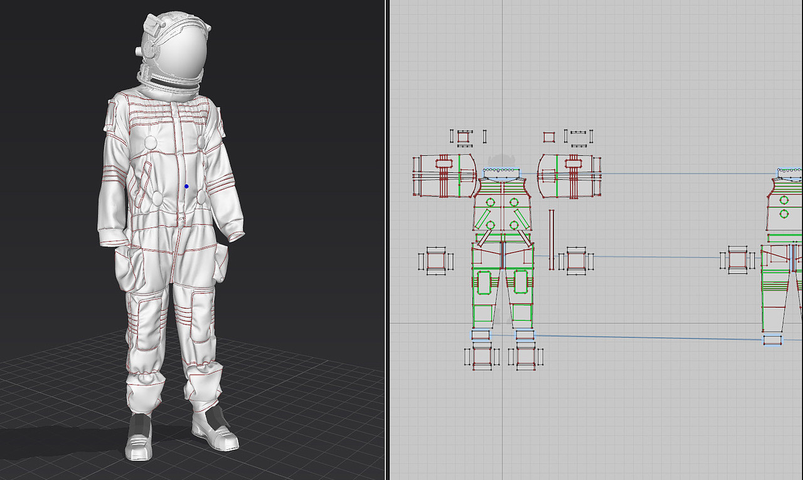This screenshot has width=803, height=480.
Task: Select the front torso pattern piece in 2D window
Action: [x=503, y=205]
